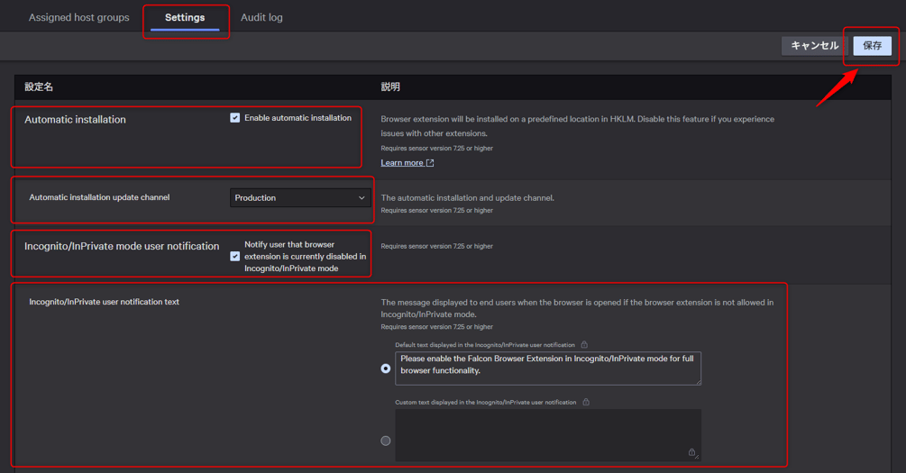
Task: Toggle Incognito/InPrivate user notification checkbox
Action: (235, 257)
